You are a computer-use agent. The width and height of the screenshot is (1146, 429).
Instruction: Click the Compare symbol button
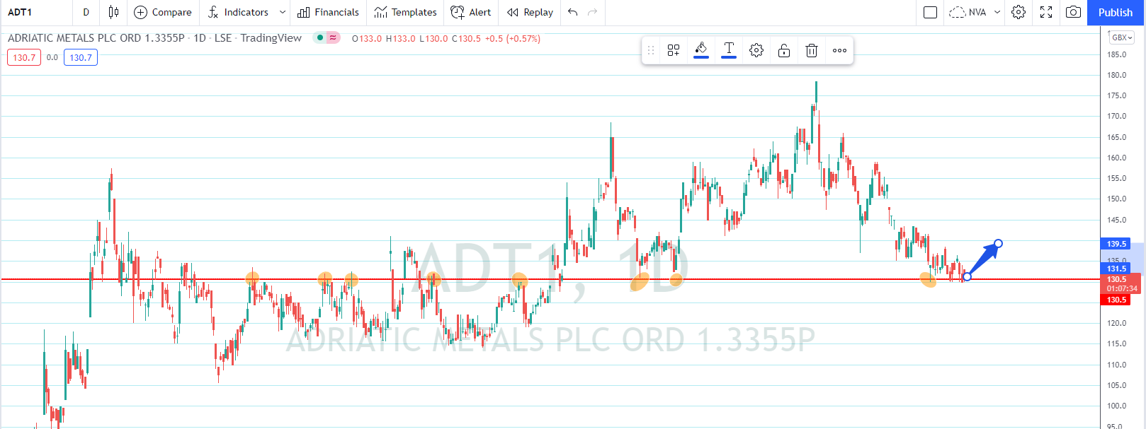pos(163,12)
